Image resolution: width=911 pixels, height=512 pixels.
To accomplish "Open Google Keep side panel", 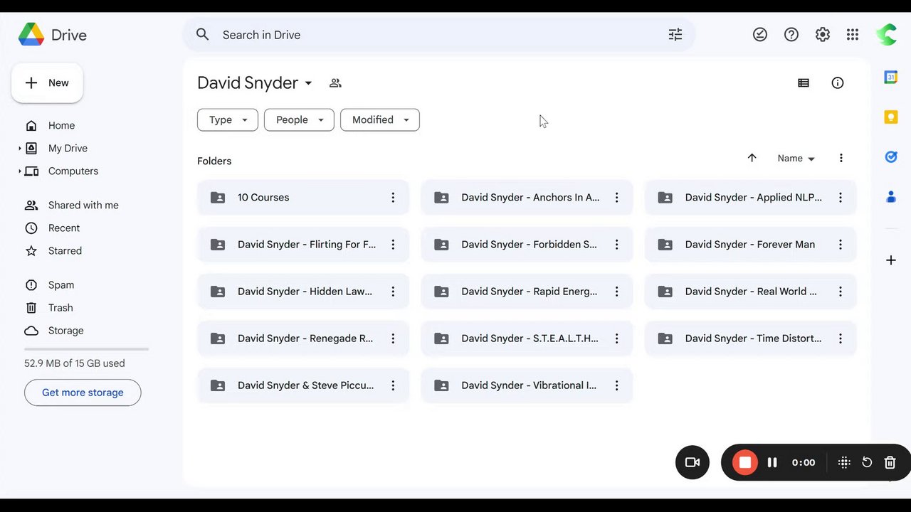I will pyautogui.click(x=890, y=117).
